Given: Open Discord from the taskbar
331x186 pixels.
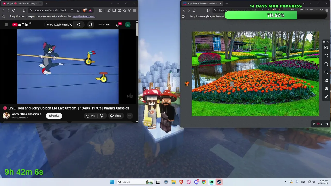Looking at the screenshot, I should click(x=197, y=182).
